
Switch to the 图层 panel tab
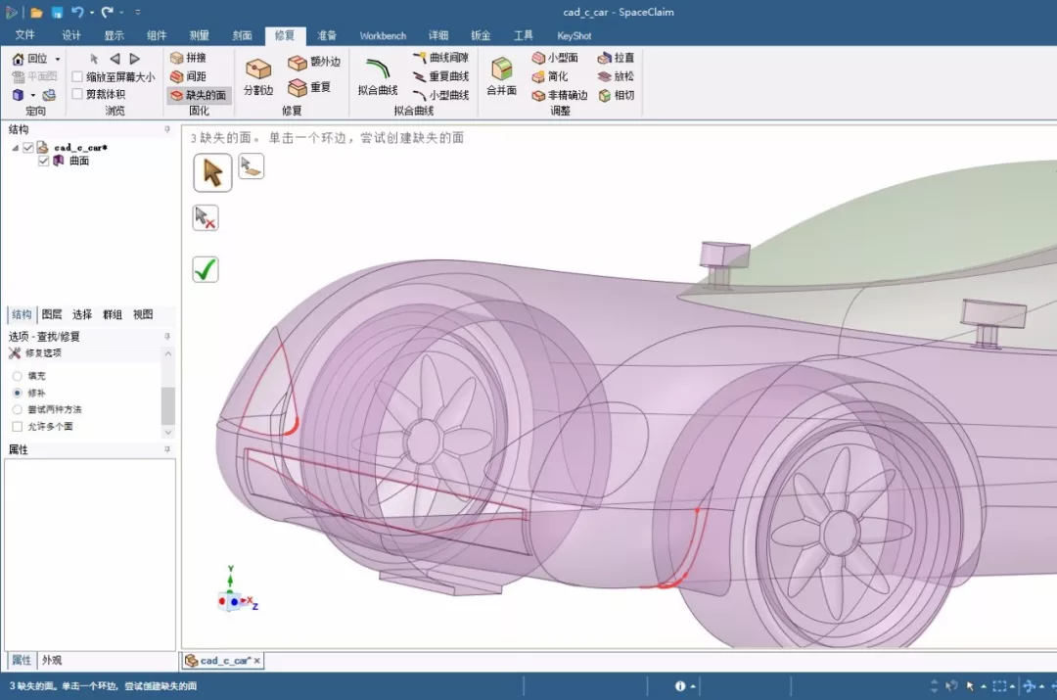(x=52, y=314)
